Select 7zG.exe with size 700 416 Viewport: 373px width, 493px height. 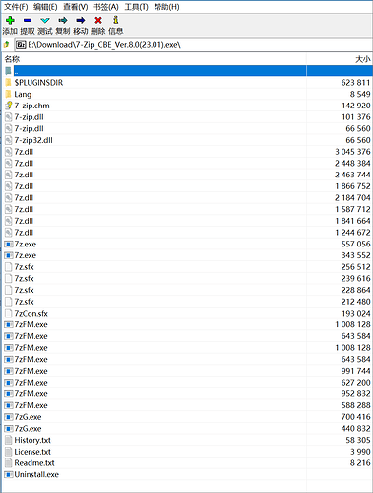coord(188,417)
